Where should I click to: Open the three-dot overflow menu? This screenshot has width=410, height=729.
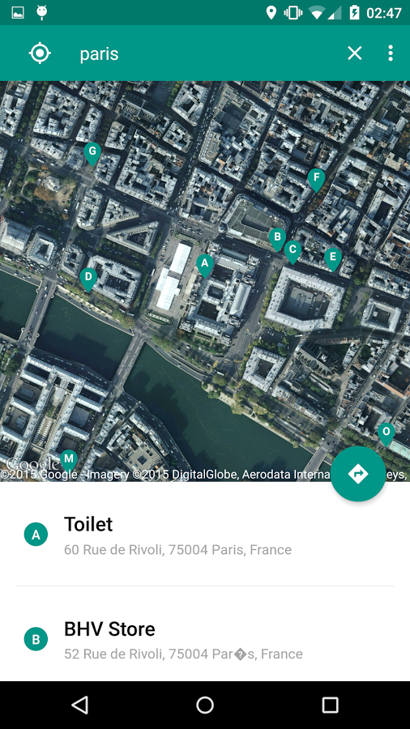tap(391, 53)
